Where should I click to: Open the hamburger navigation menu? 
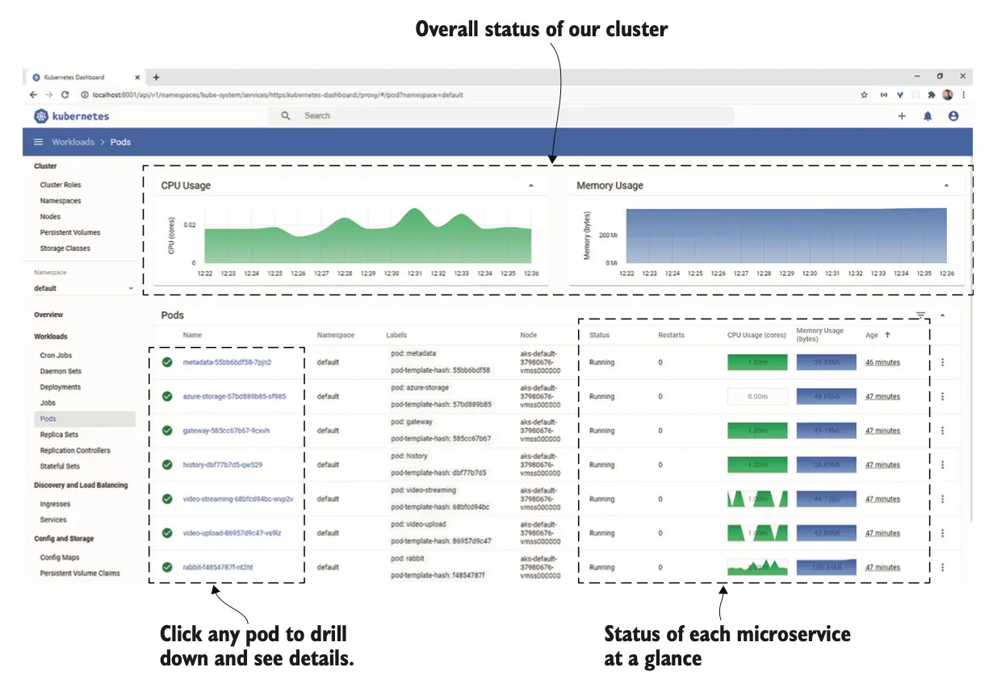click(x=38, y=142)
